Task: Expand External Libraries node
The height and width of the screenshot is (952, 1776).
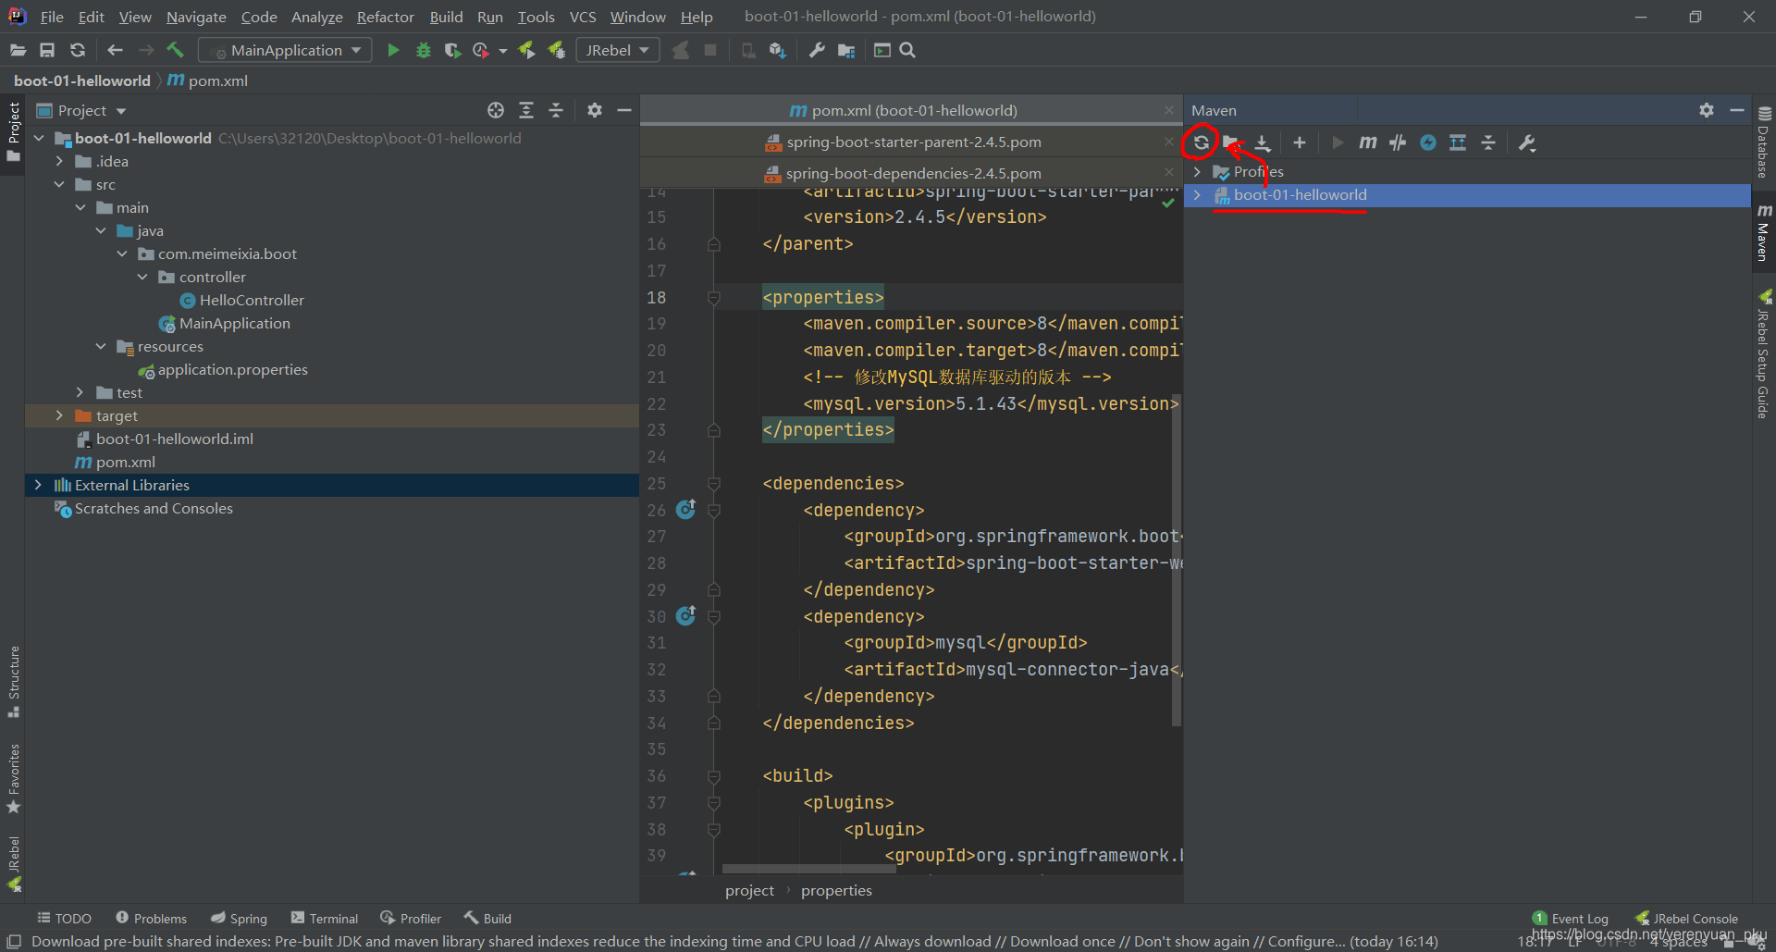Action: pos(38,485)
